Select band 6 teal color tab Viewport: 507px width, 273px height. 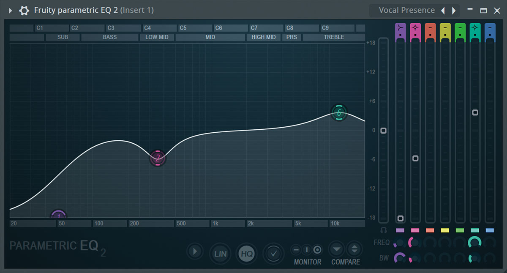pos(475,230)
